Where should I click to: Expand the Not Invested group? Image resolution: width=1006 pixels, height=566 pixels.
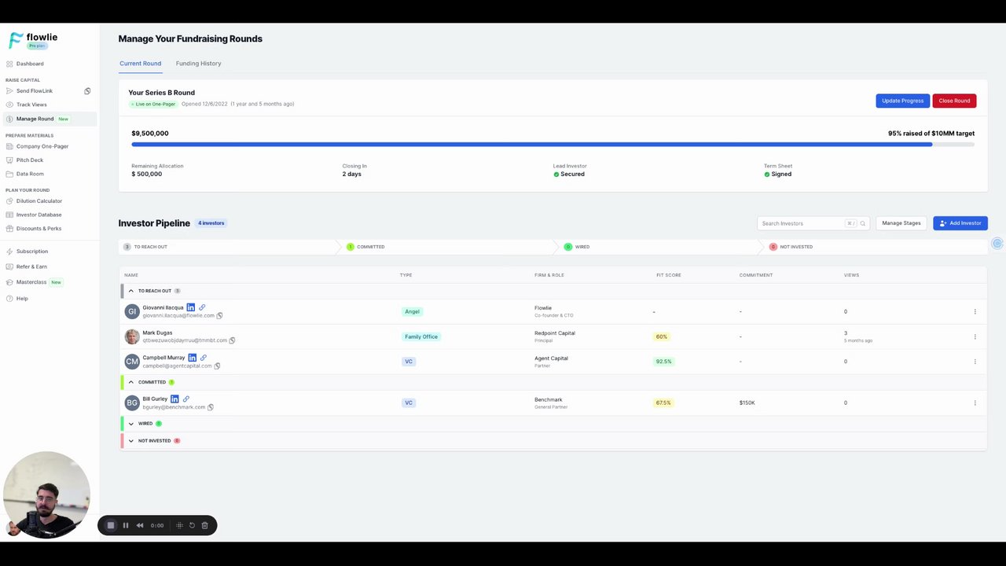[131, 441]
